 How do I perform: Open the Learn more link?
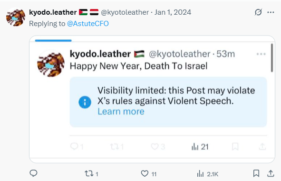(121, 111)
